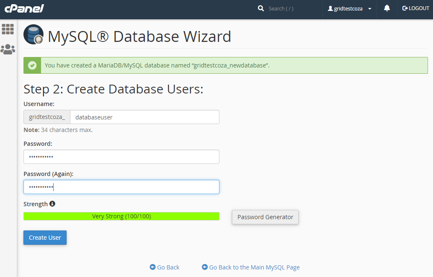This screenshot has height=277, width=433.
Task: Click the Password (Again) field
Action: 121,187
